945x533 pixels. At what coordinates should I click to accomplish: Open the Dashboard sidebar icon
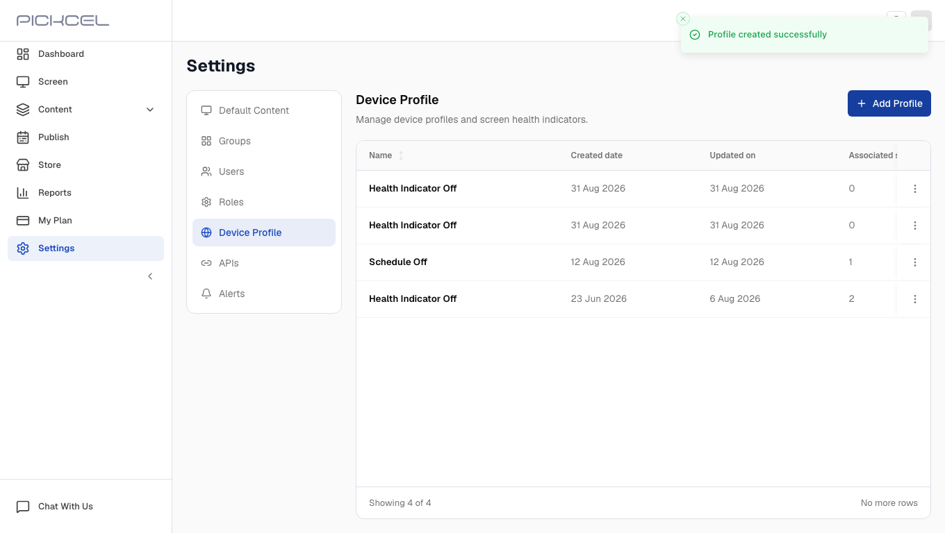pos(23,54)
